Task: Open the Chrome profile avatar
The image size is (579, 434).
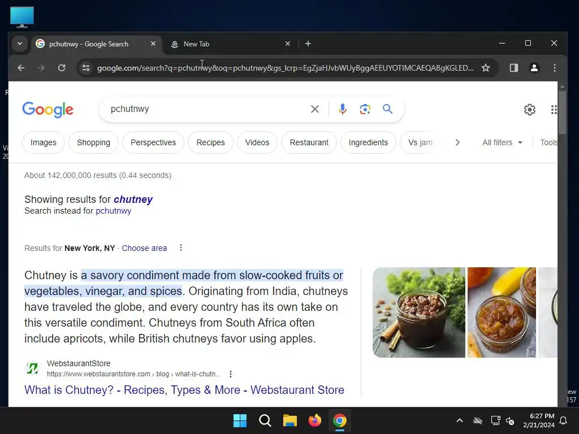Action: click(x=534, y=68)
